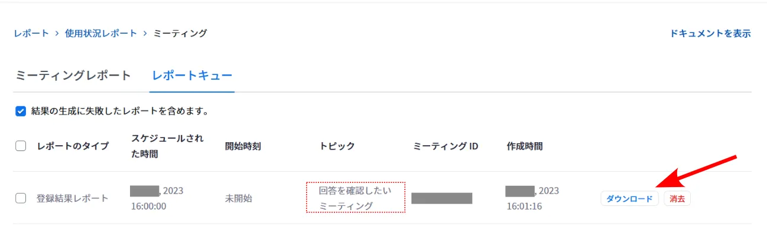Click the ダウンロード button

630,199
